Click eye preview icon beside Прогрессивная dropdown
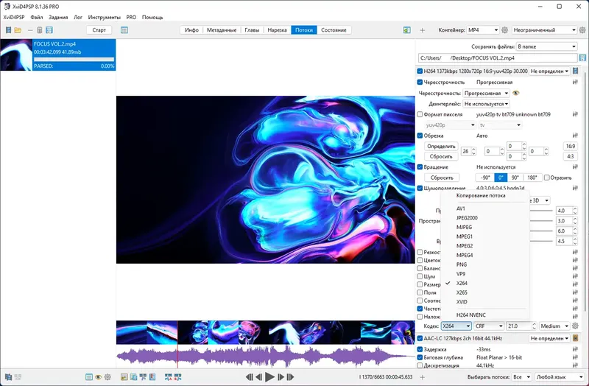The height and width of the screenshot is (386, 589). (516, 94)
